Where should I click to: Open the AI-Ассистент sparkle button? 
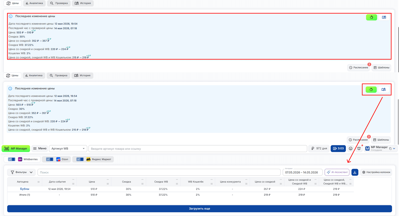[x=337, y=172]
